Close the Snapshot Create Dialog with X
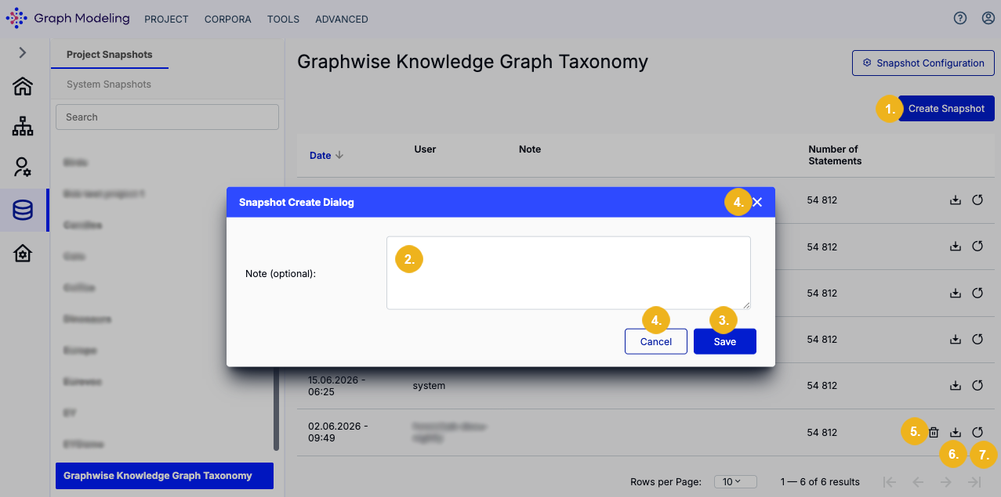Image resolution: width=1001 pixels, height=497 pixels. pos(757,202)
